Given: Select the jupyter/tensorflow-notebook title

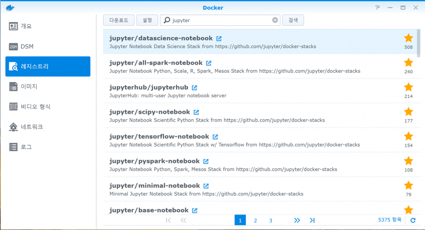Looking at the screenshot, I should point(159,136).
